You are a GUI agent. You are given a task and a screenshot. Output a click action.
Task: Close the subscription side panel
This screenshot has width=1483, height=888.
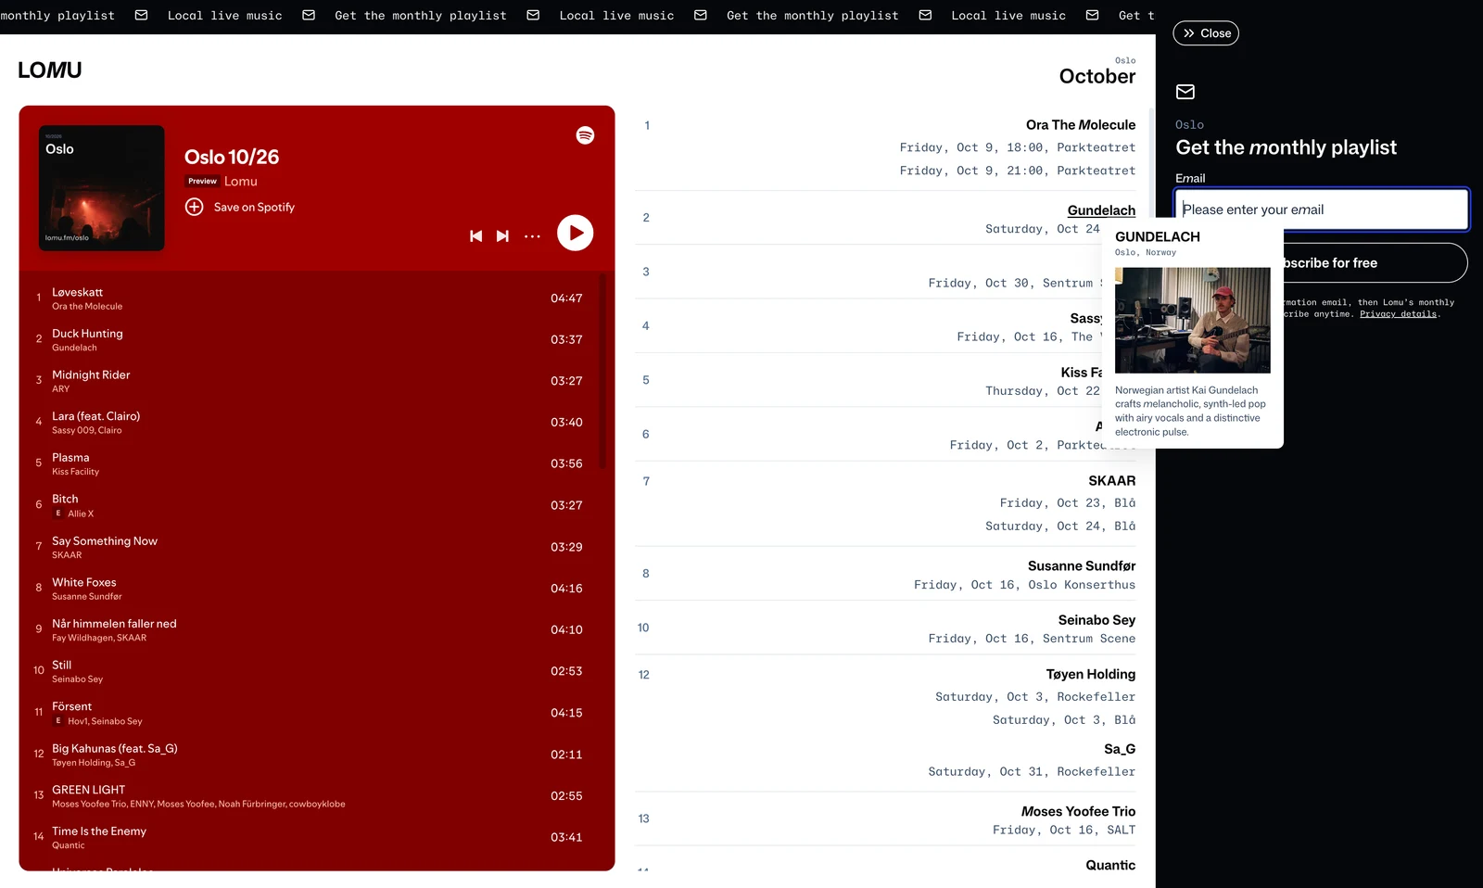(x=1206, y=33)
